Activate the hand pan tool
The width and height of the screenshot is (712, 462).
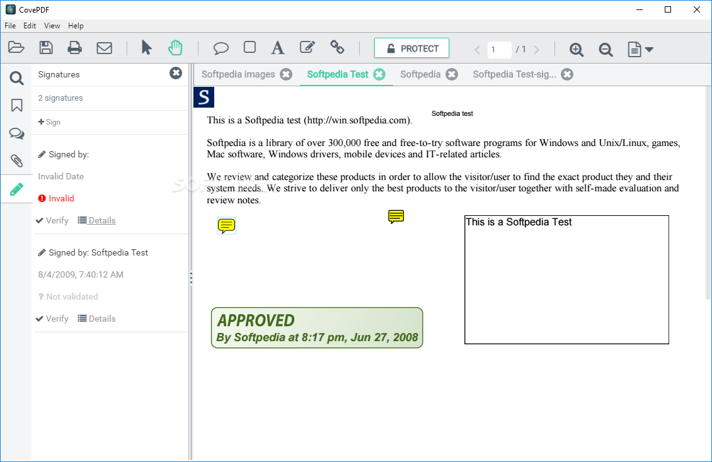tap(175, 48)
